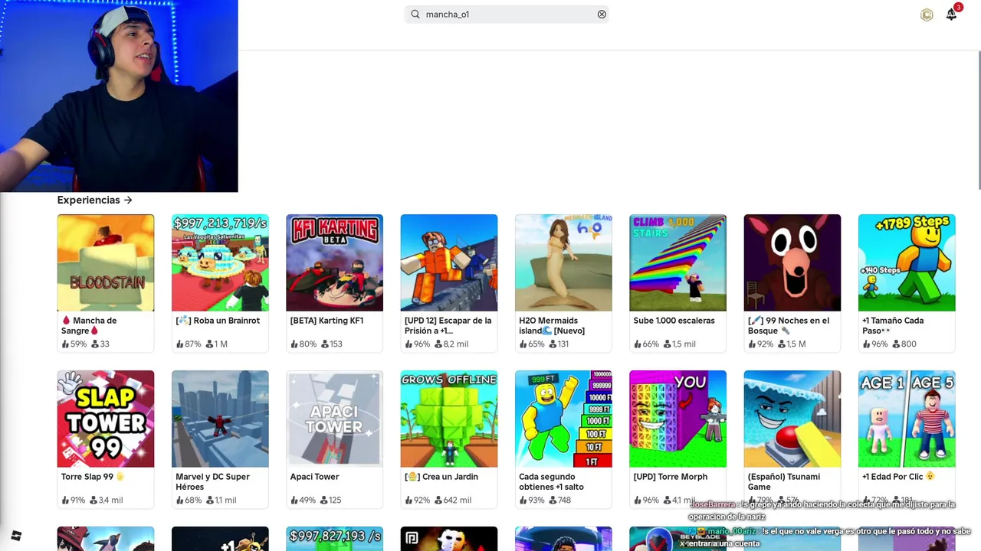Image resolution: width=981 pixels, height=551 pixels.
Task: Click the Apaci Tower title
Action: [314, 477]
